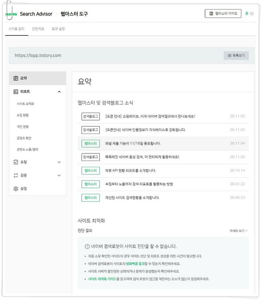Switch to the 간단체크 tab
Image resolution: width=261 pixels, height=300 pixels.
pos(38,29)
